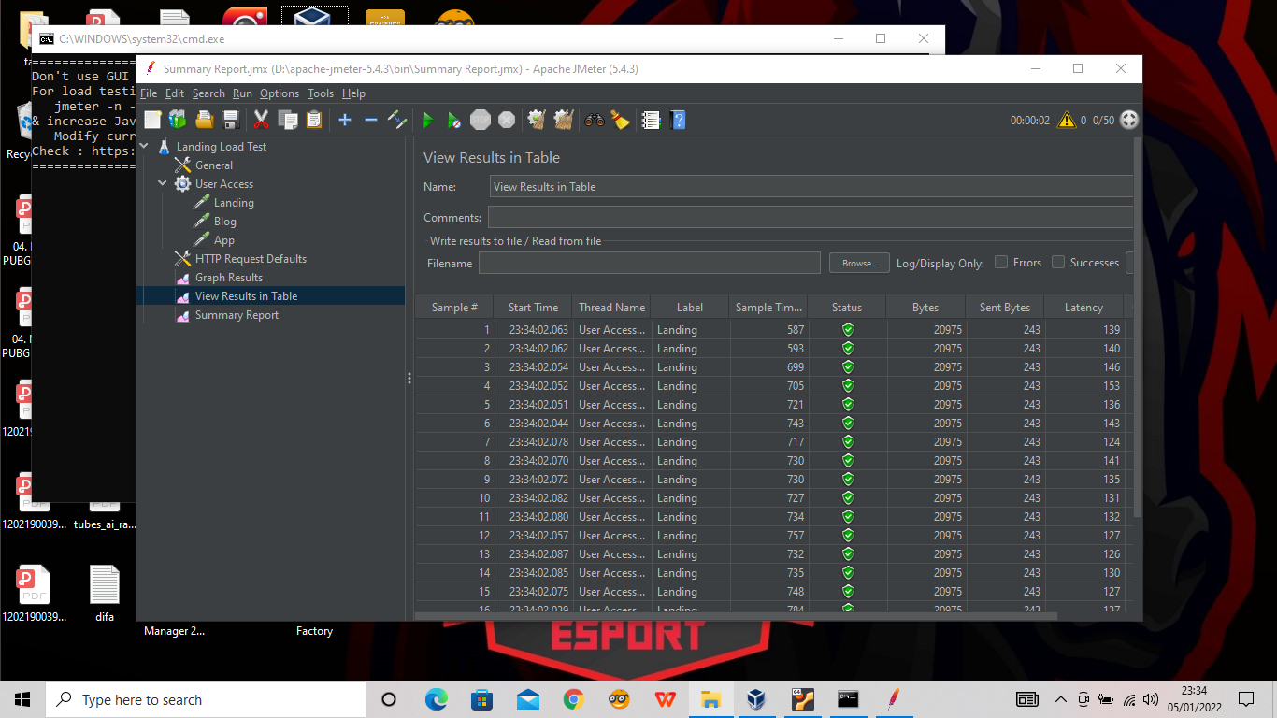Click sample time value 587 in table
The image size is (1277, 718).
[x=796, y=330]
